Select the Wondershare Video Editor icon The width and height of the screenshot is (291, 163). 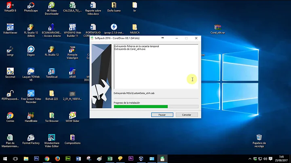coord(52,141)
